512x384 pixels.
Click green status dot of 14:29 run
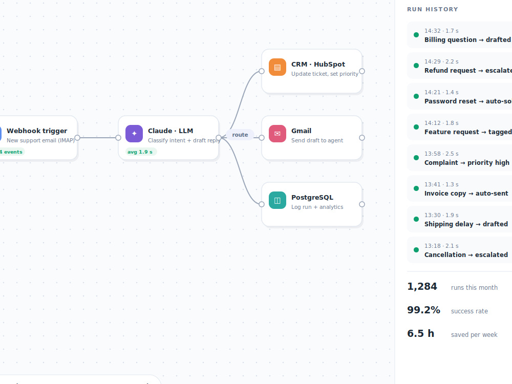(416, 66)
